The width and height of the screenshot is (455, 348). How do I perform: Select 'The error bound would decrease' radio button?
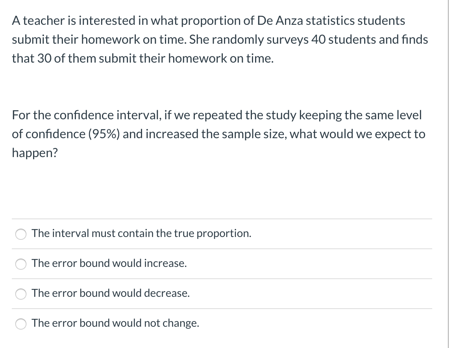pyautogui.click(x=20, y=294)
